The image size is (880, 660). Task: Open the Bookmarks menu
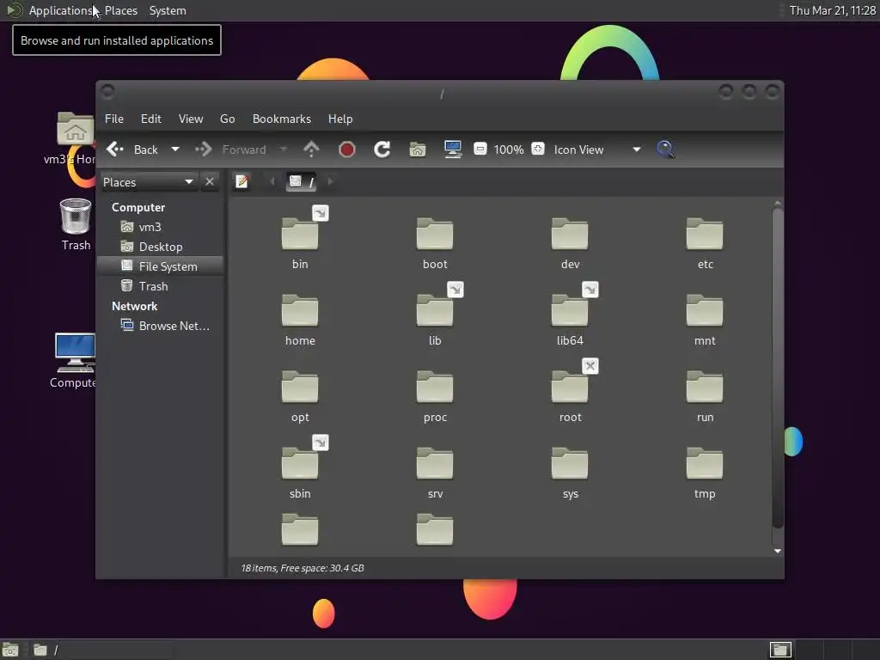tap(282, 119)
